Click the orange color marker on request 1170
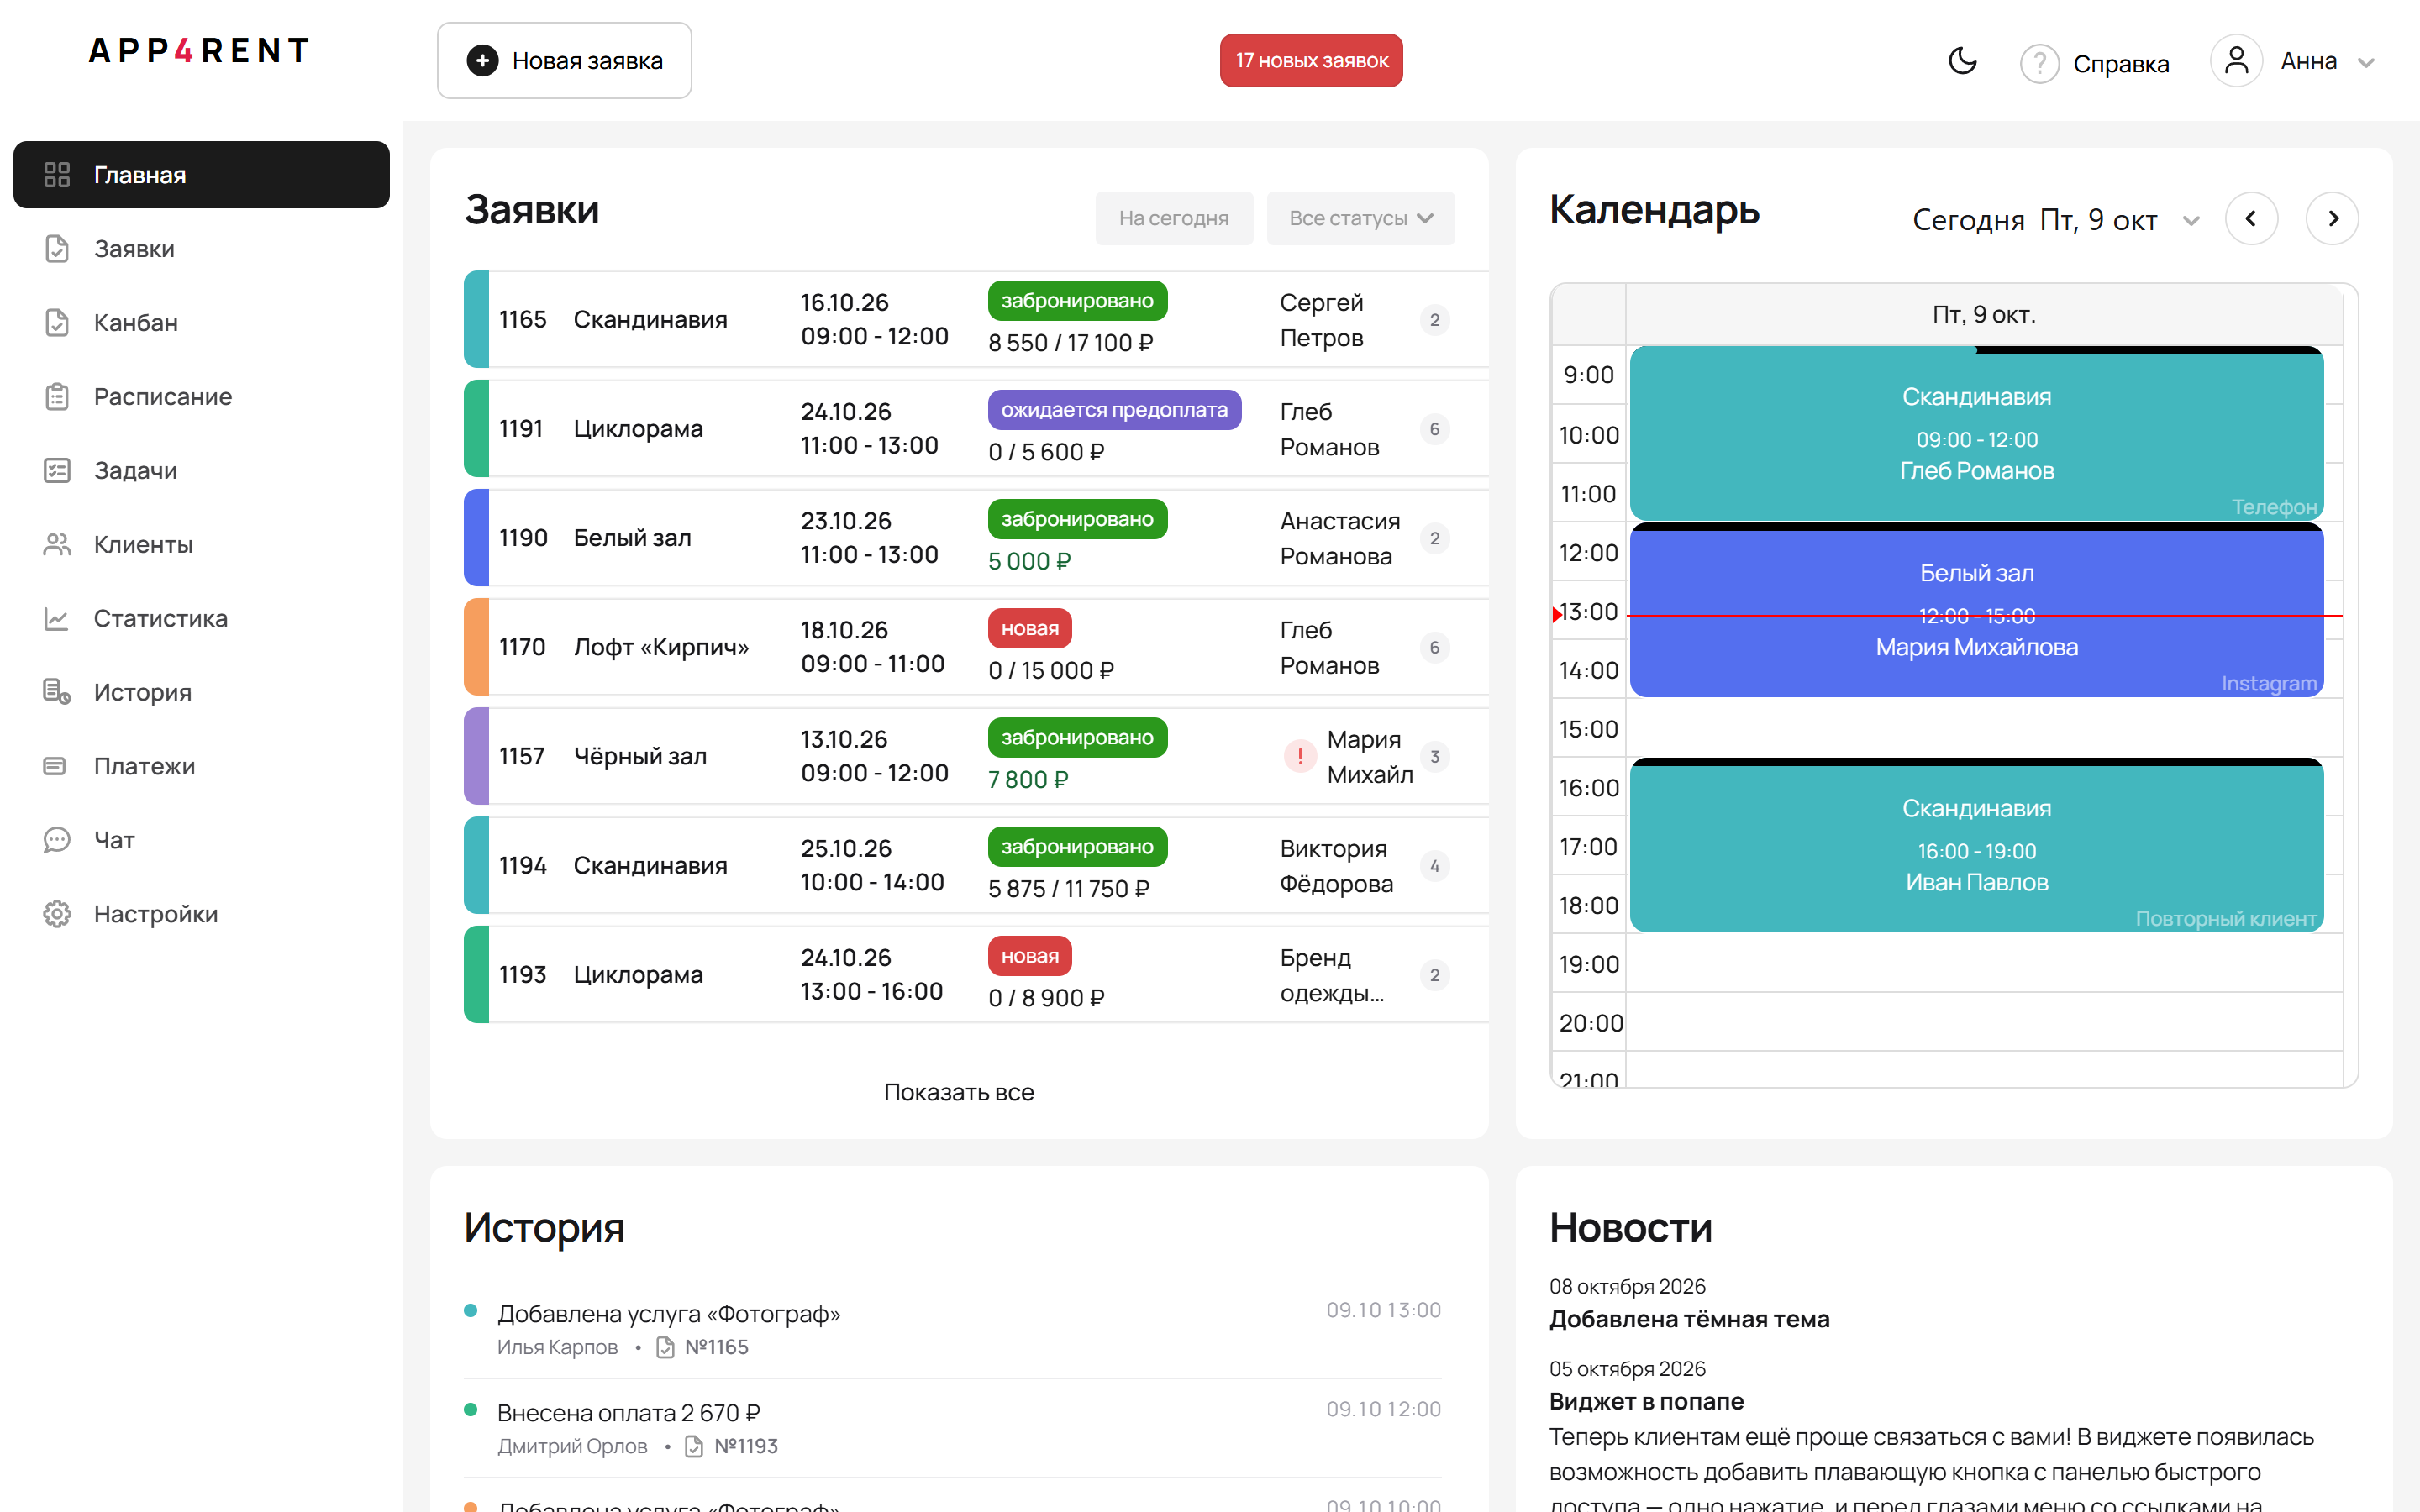The height and width of the screenshot is (1512, 2420). click(x=476, y=647)
